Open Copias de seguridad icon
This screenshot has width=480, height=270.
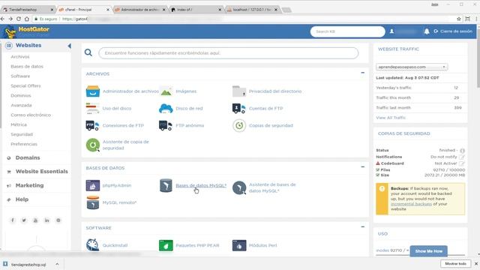pos(239,125)
